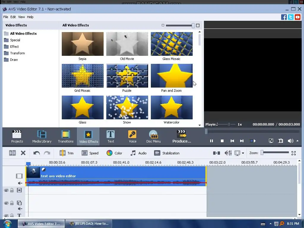Go to the previous frame
The width and height of the screenshot is (304, 228).
coord(232,141)
